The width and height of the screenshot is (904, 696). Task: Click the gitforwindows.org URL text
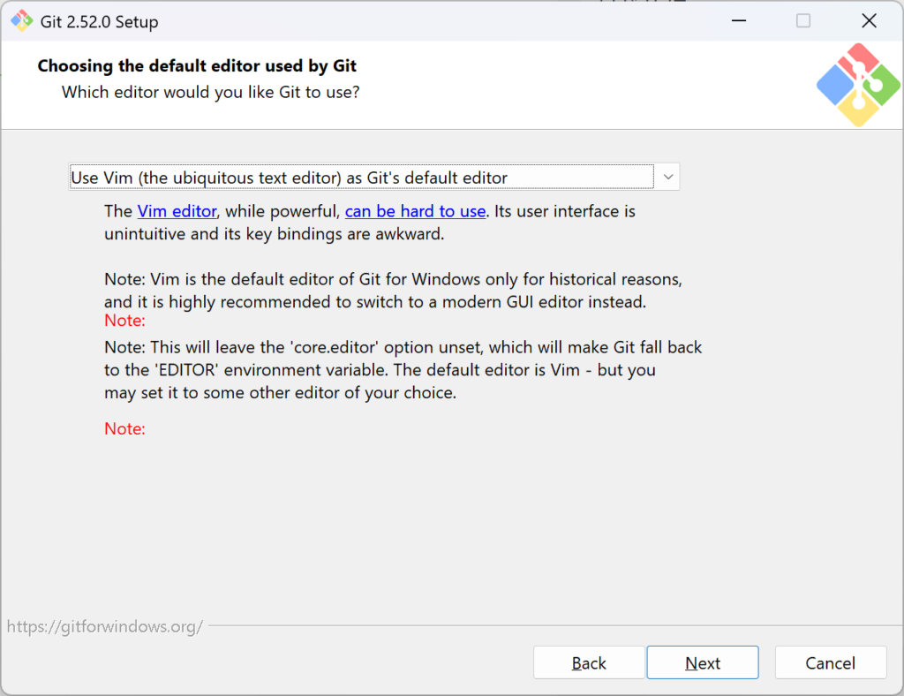pos(105,627)
